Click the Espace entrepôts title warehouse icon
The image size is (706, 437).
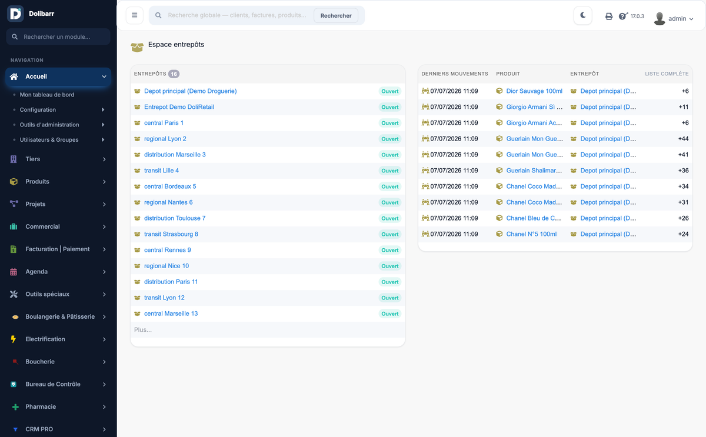(137, 46)
